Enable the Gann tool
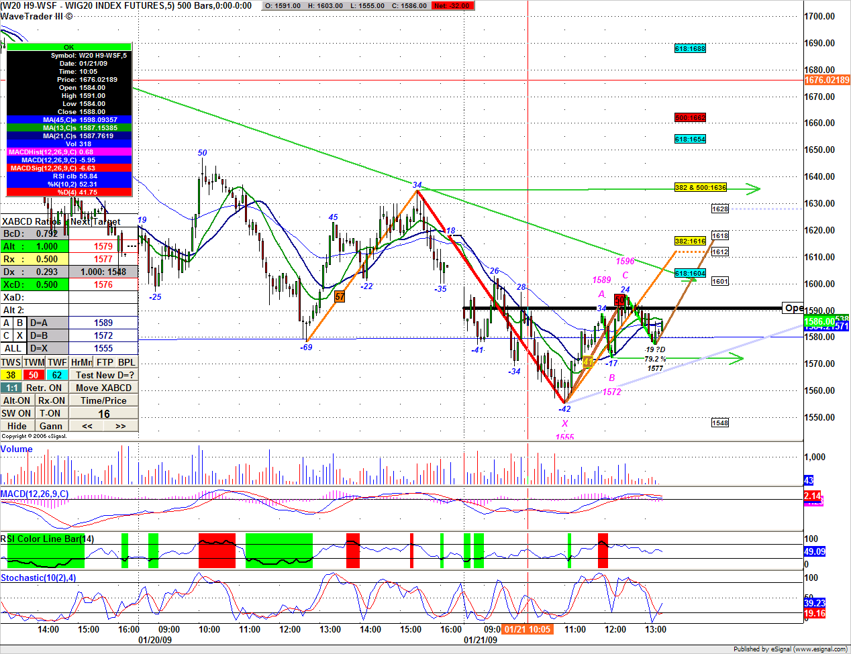This screenshot has width=851, height=654. [x=51, y=426]
